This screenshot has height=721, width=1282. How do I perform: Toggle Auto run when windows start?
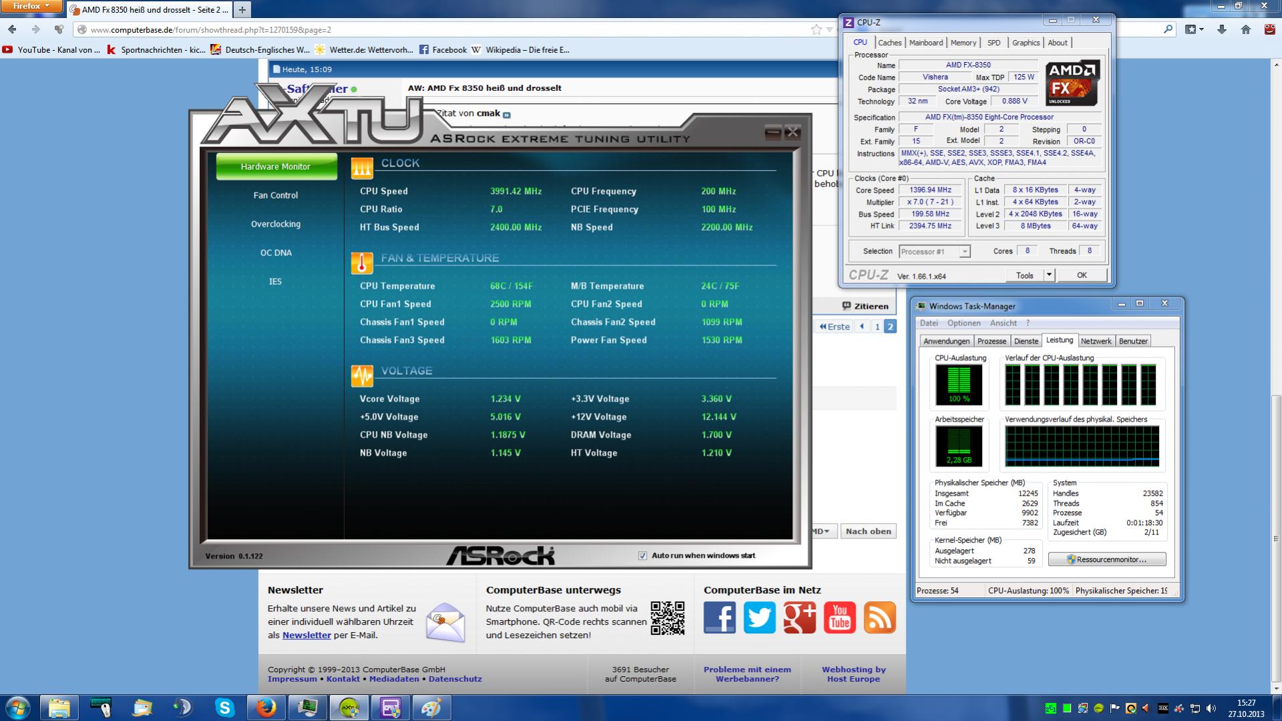click(643, 555)
